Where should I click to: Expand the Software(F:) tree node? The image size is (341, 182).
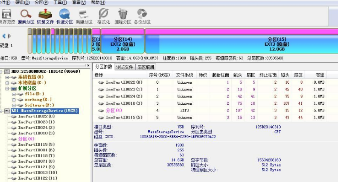tap(14, 105)
